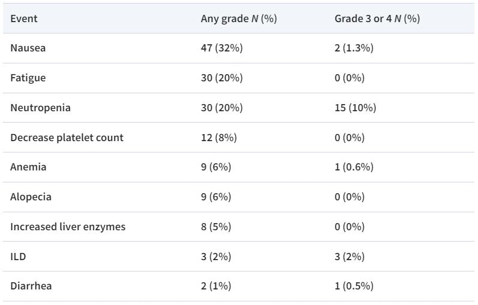Click the 47 (32%) nausea value
Image resolution: width=478 pixels, height=305 pixels.
coord(222,48)
